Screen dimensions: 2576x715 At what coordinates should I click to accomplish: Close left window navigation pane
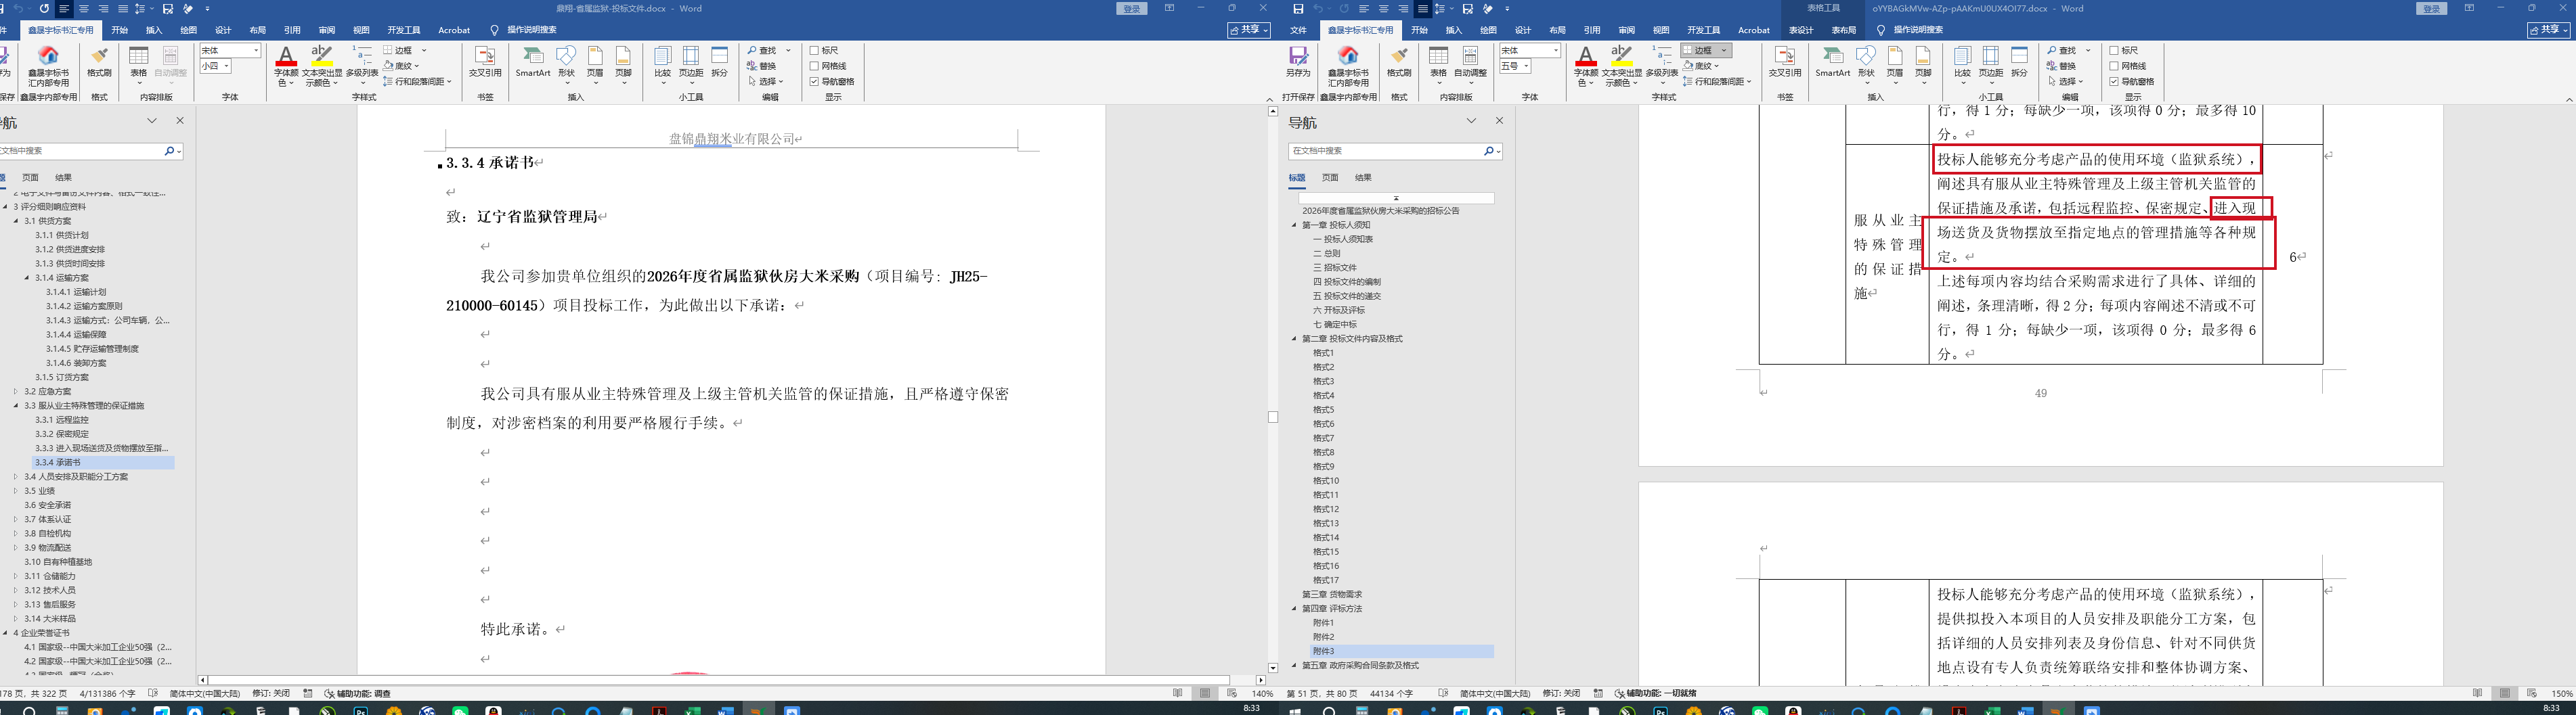click(x=180, y=121)
